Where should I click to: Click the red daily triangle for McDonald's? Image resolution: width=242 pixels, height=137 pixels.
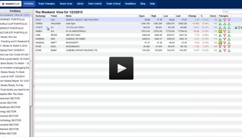tap(220, 47)
